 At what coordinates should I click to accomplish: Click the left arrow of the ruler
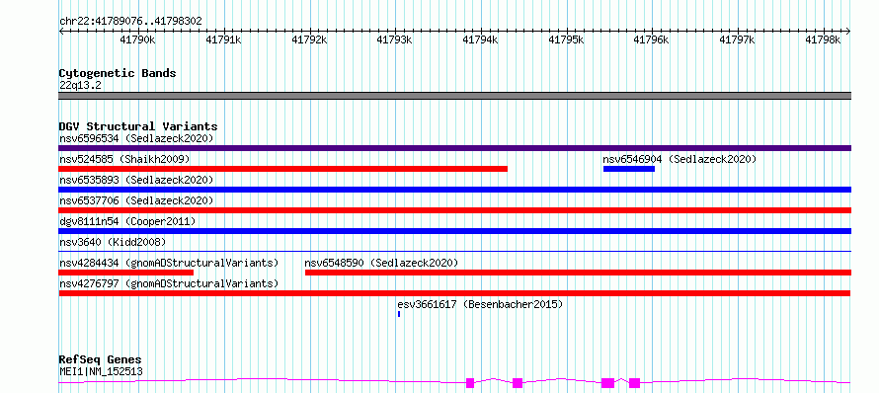(x=61, y=32)
